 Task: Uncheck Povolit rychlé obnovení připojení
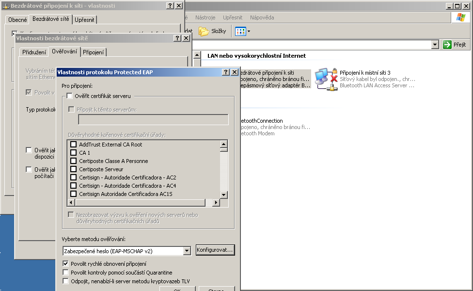point(66,264)
